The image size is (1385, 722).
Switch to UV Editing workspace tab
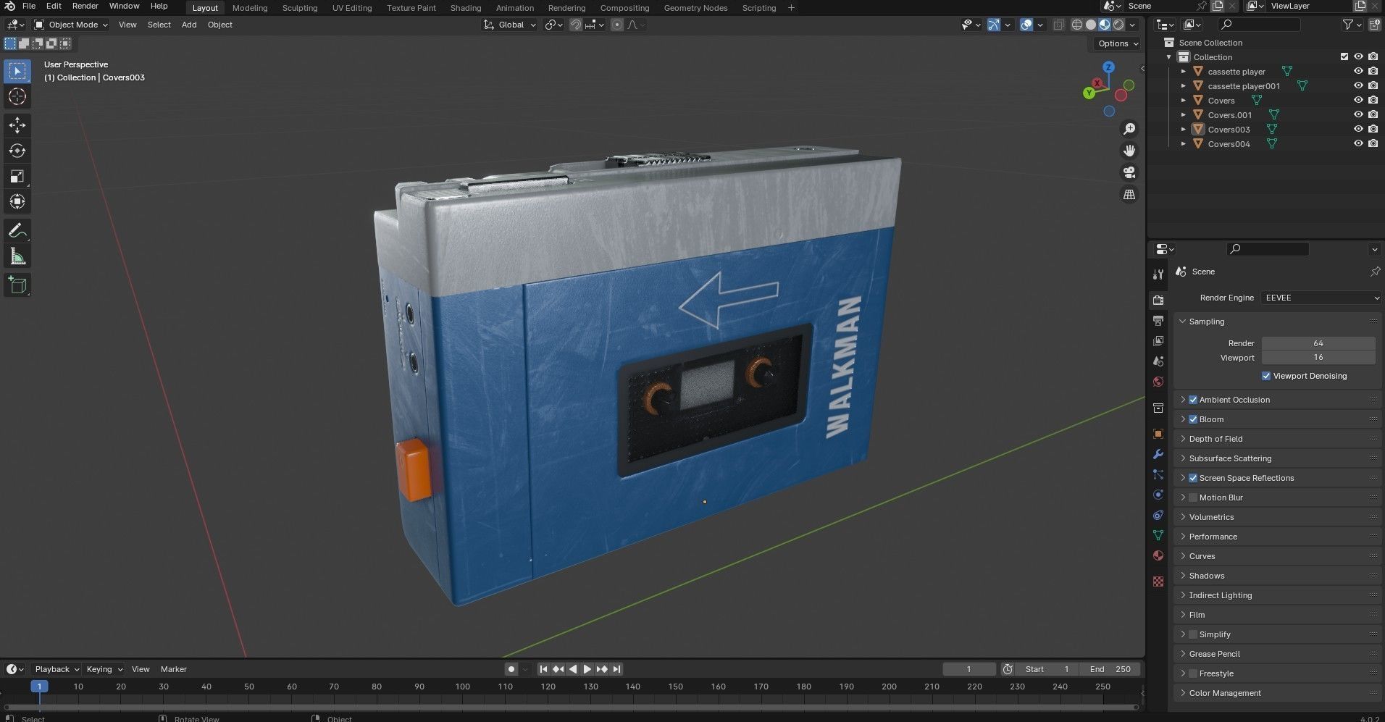pos(352,8)
